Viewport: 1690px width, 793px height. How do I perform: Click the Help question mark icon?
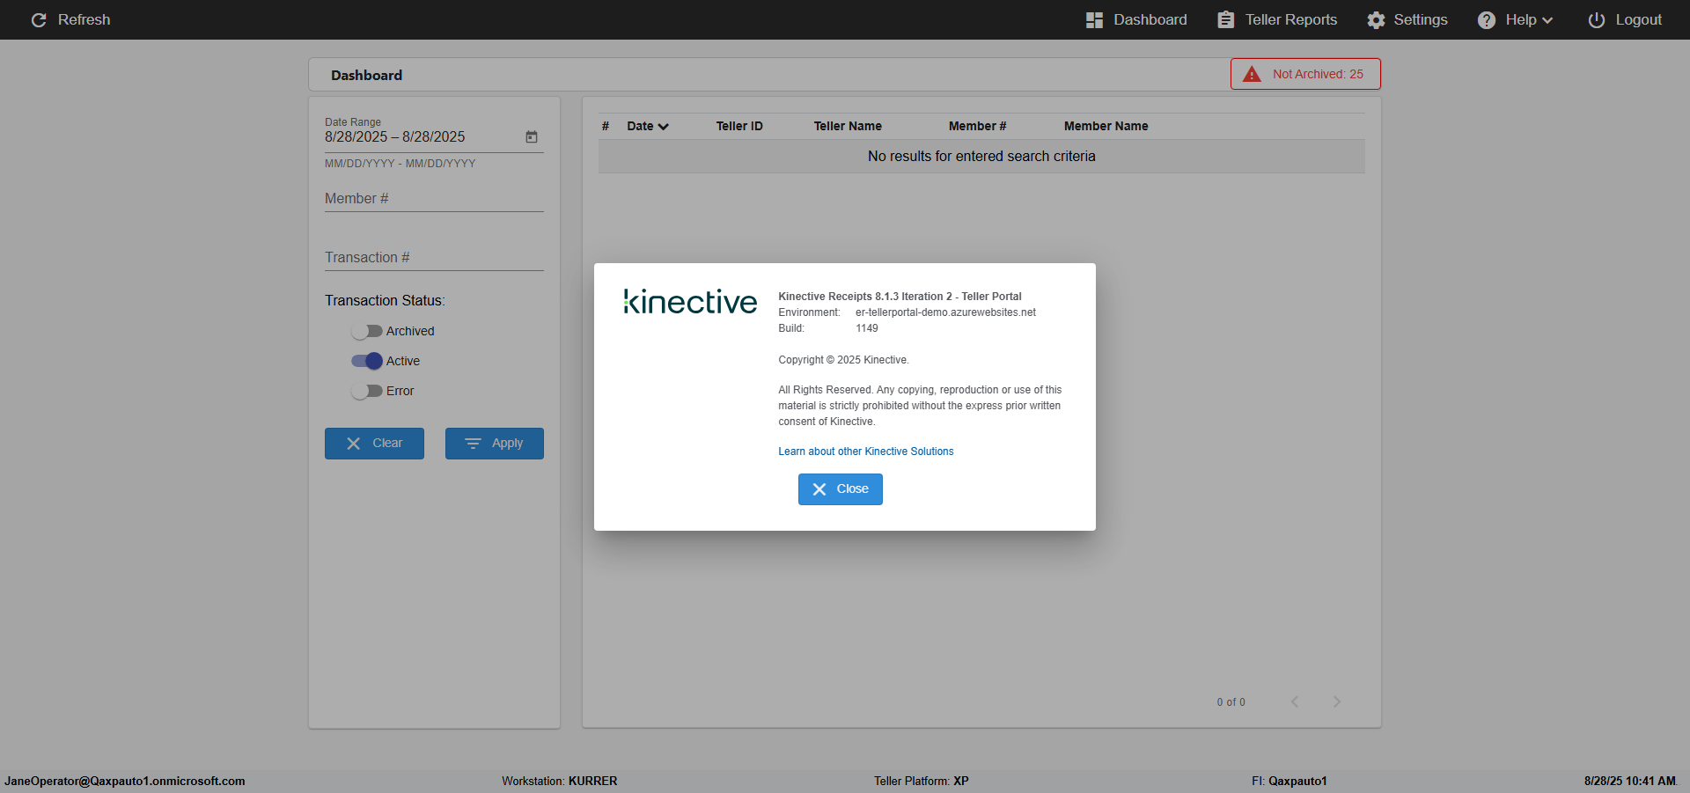[1487, 20]
